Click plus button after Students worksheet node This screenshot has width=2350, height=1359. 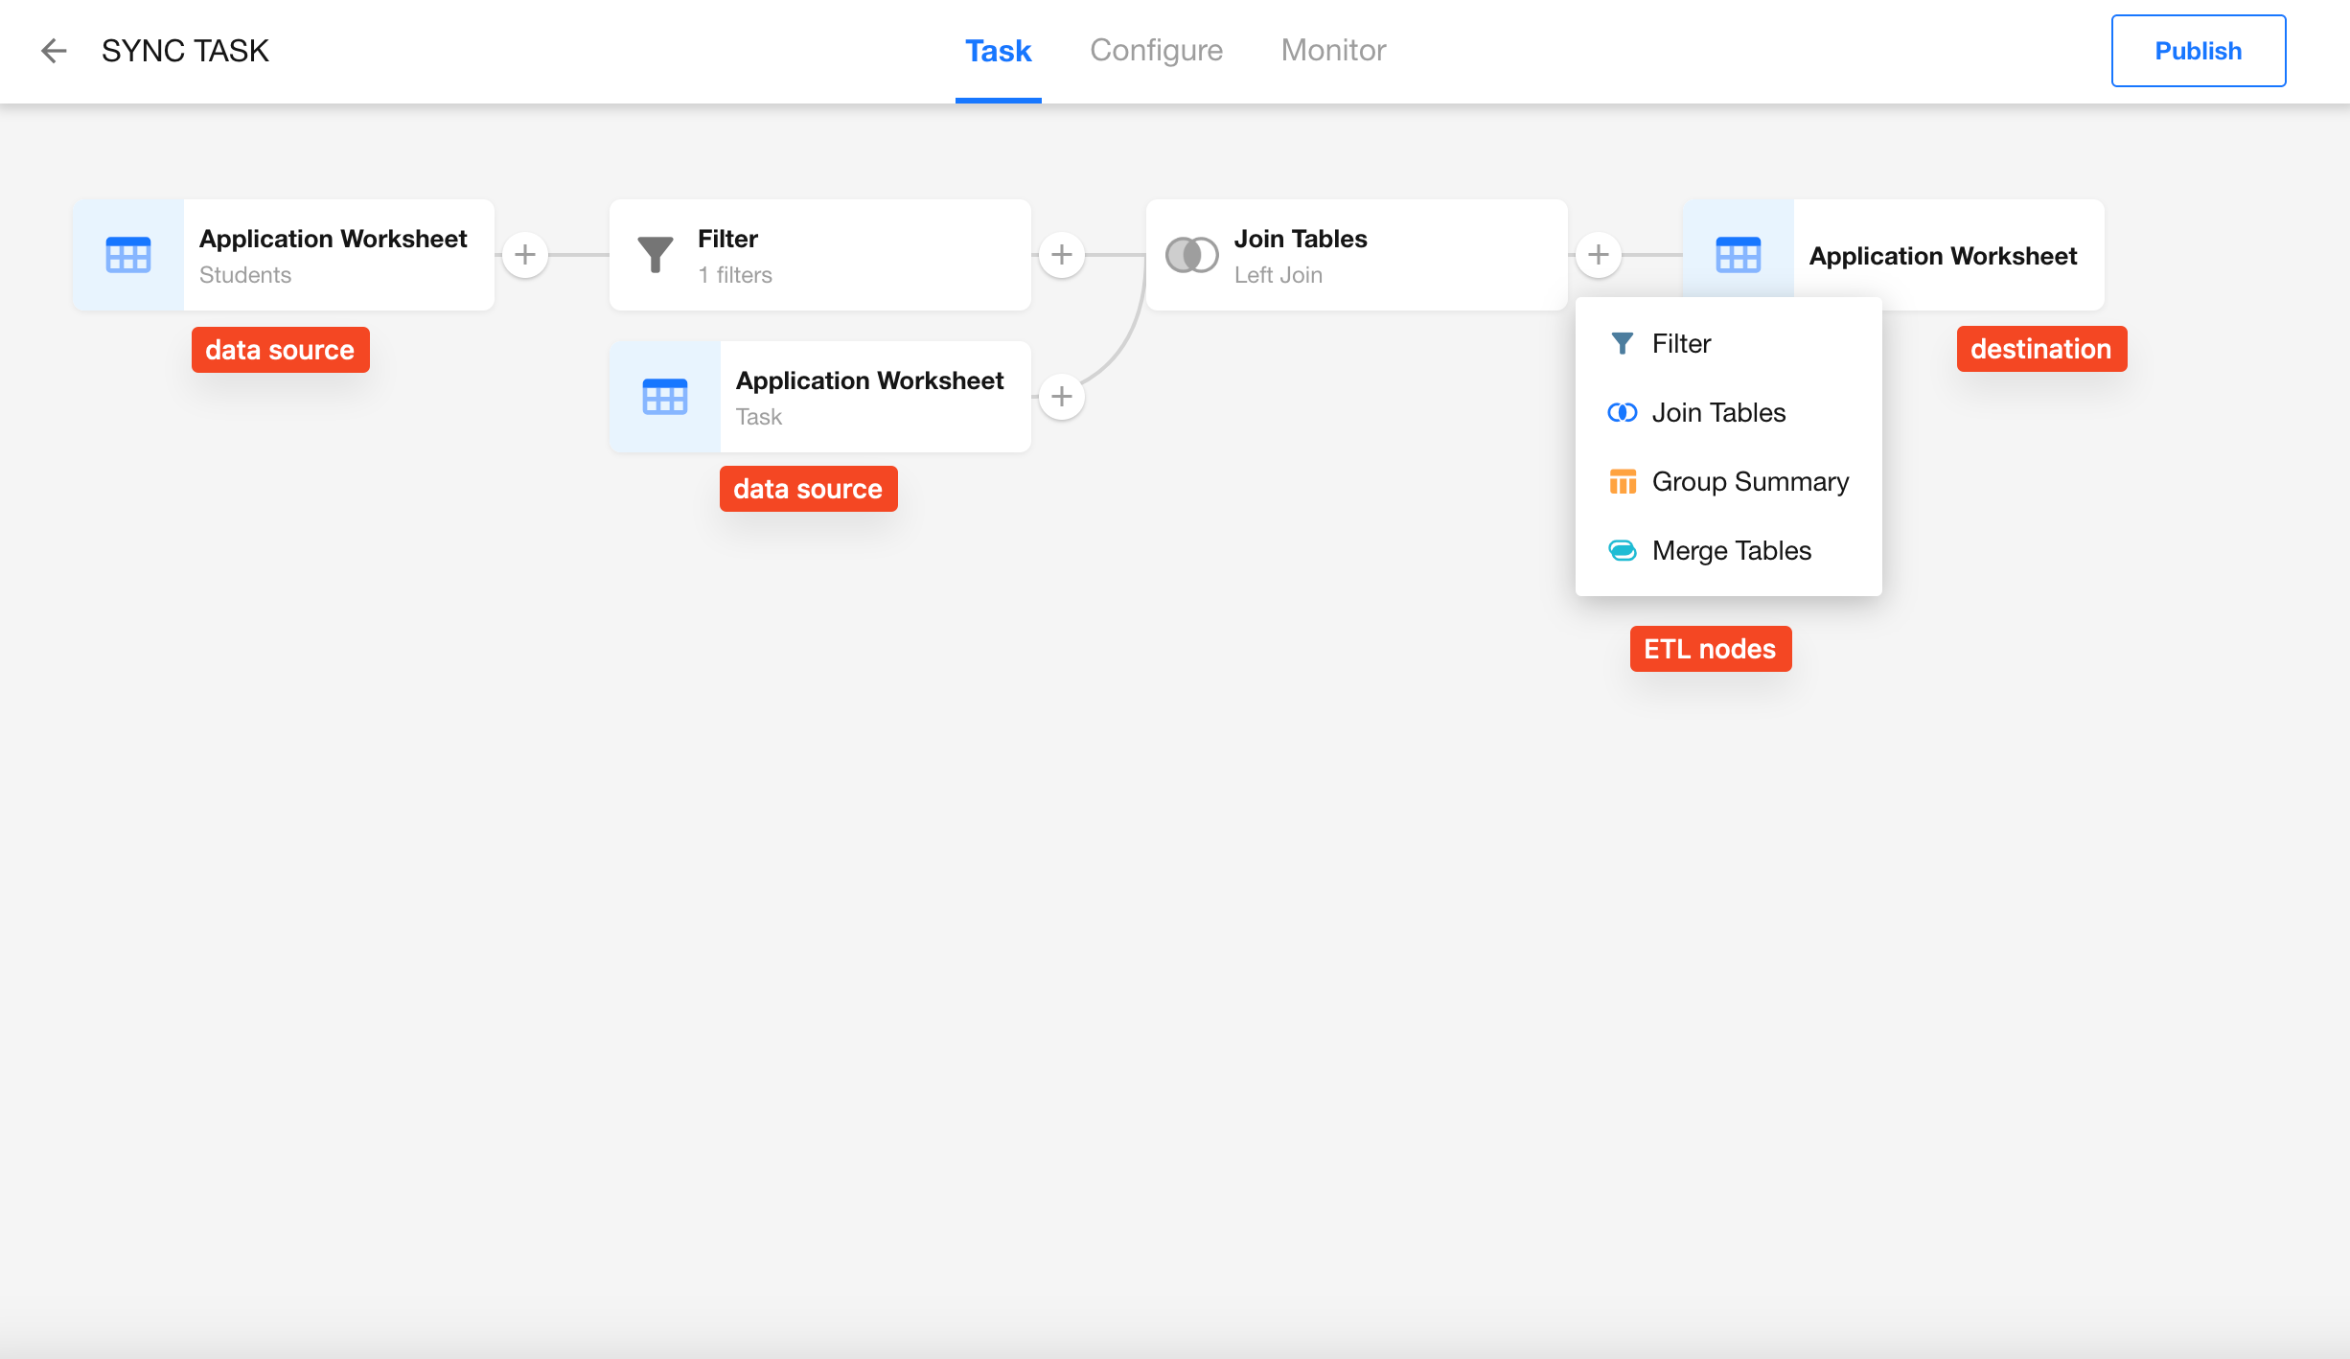(525, 255)
